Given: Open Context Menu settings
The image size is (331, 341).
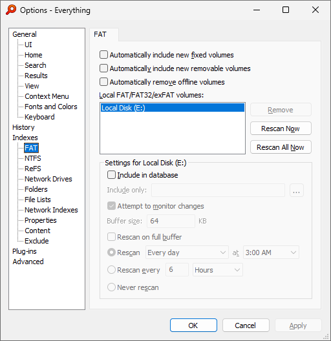Looking at the screenshot, I should tap(47, 96).
